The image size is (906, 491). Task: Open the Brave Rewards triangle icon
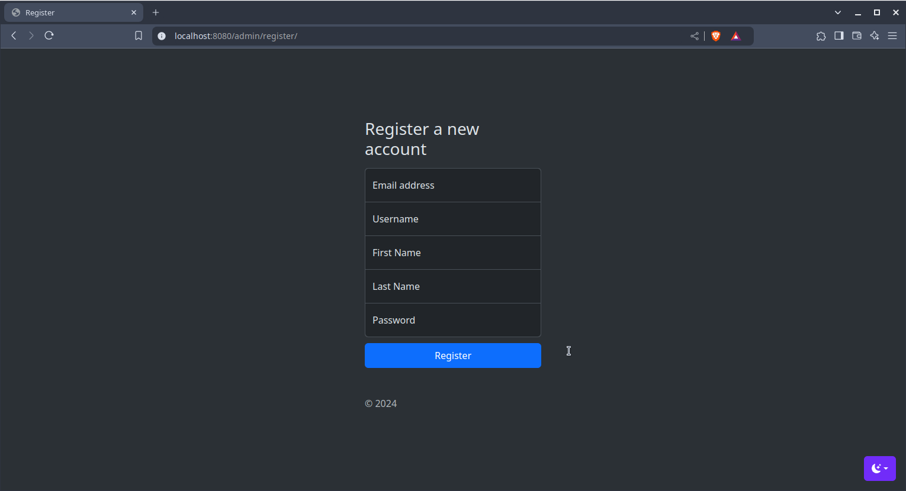click(x=735, y=36)
